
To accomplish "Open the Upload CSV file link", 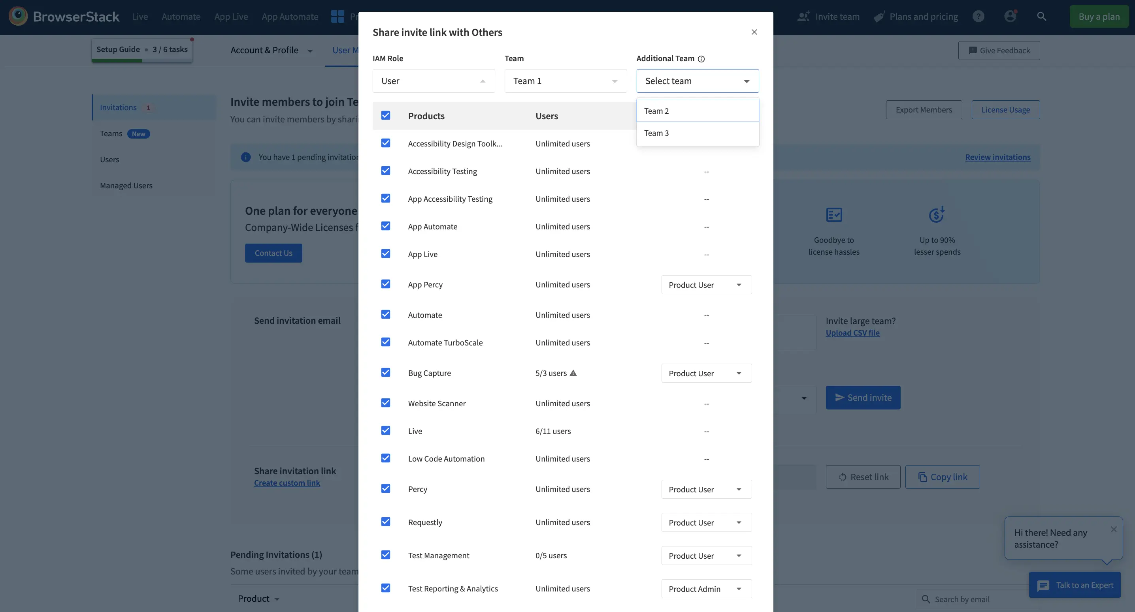I will [x=852, y=333].
